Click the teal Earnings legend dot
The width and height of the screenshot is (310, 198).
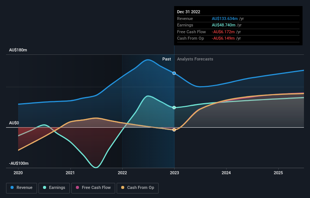tap(45, 187)
